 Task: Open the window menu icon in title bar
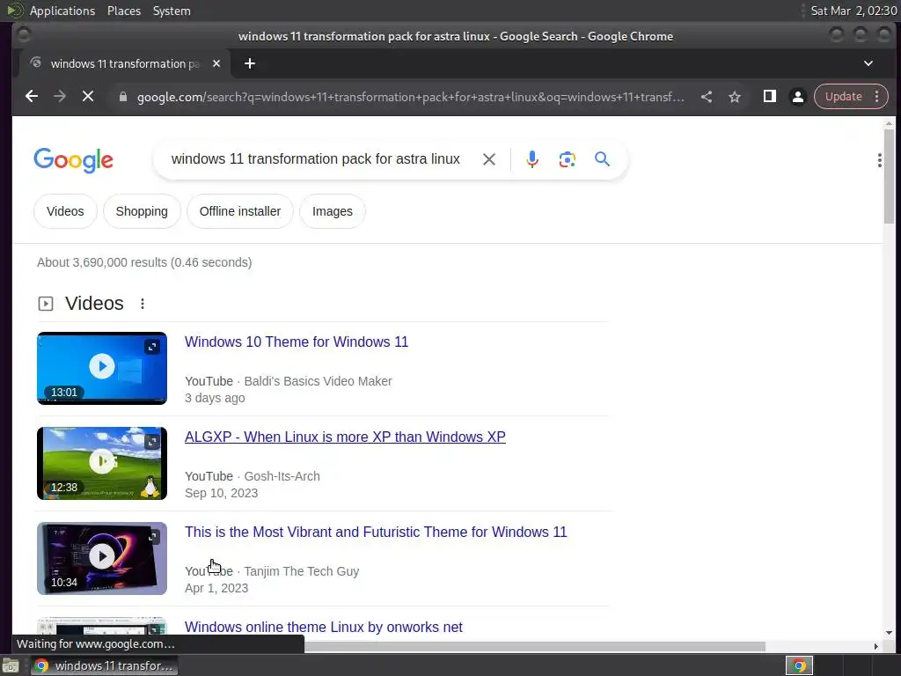click(x=24, y=35)
